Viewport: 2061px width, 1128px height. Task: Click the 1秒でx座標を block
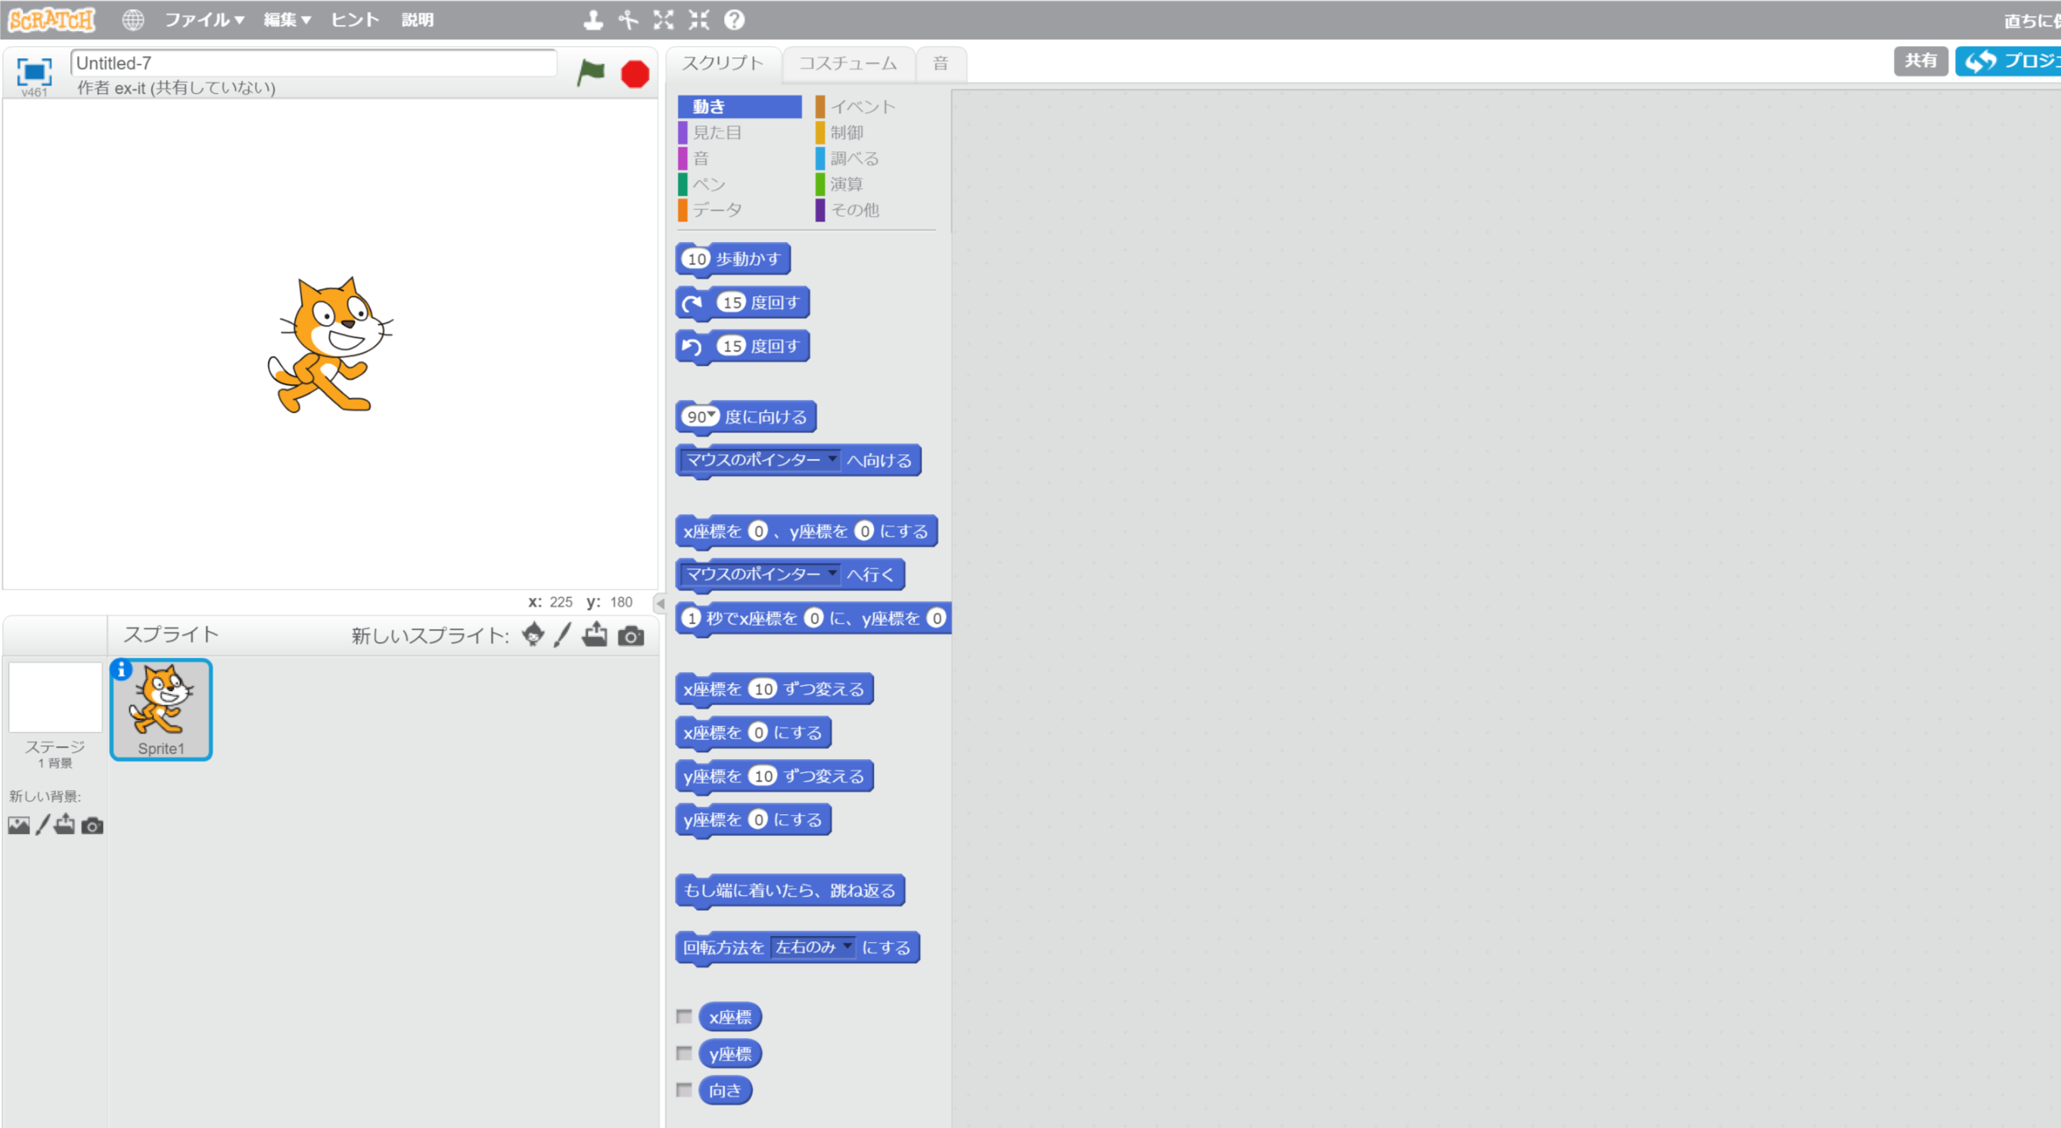(x=813, y=618)
